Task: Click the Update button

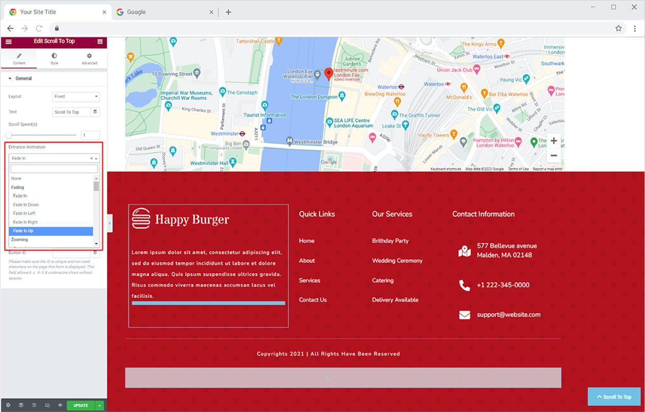Action: tap(81, 405)
